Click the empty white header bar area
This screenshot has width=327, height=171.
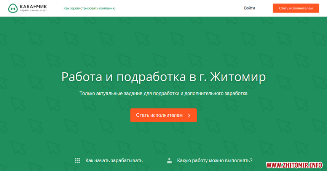183,8
